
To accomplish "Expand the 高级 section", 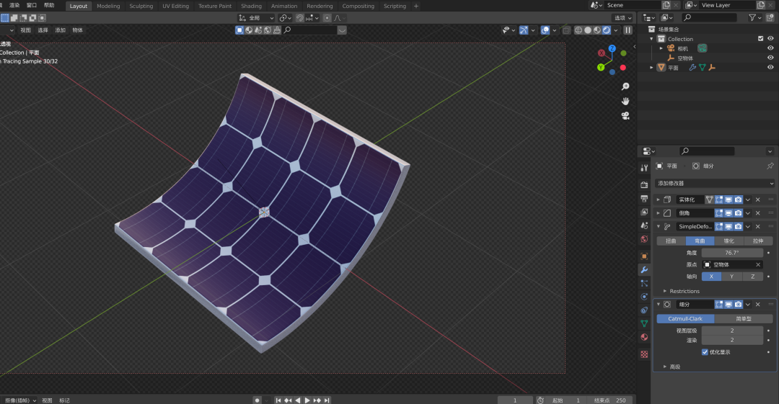I will (x=674, y=367).
